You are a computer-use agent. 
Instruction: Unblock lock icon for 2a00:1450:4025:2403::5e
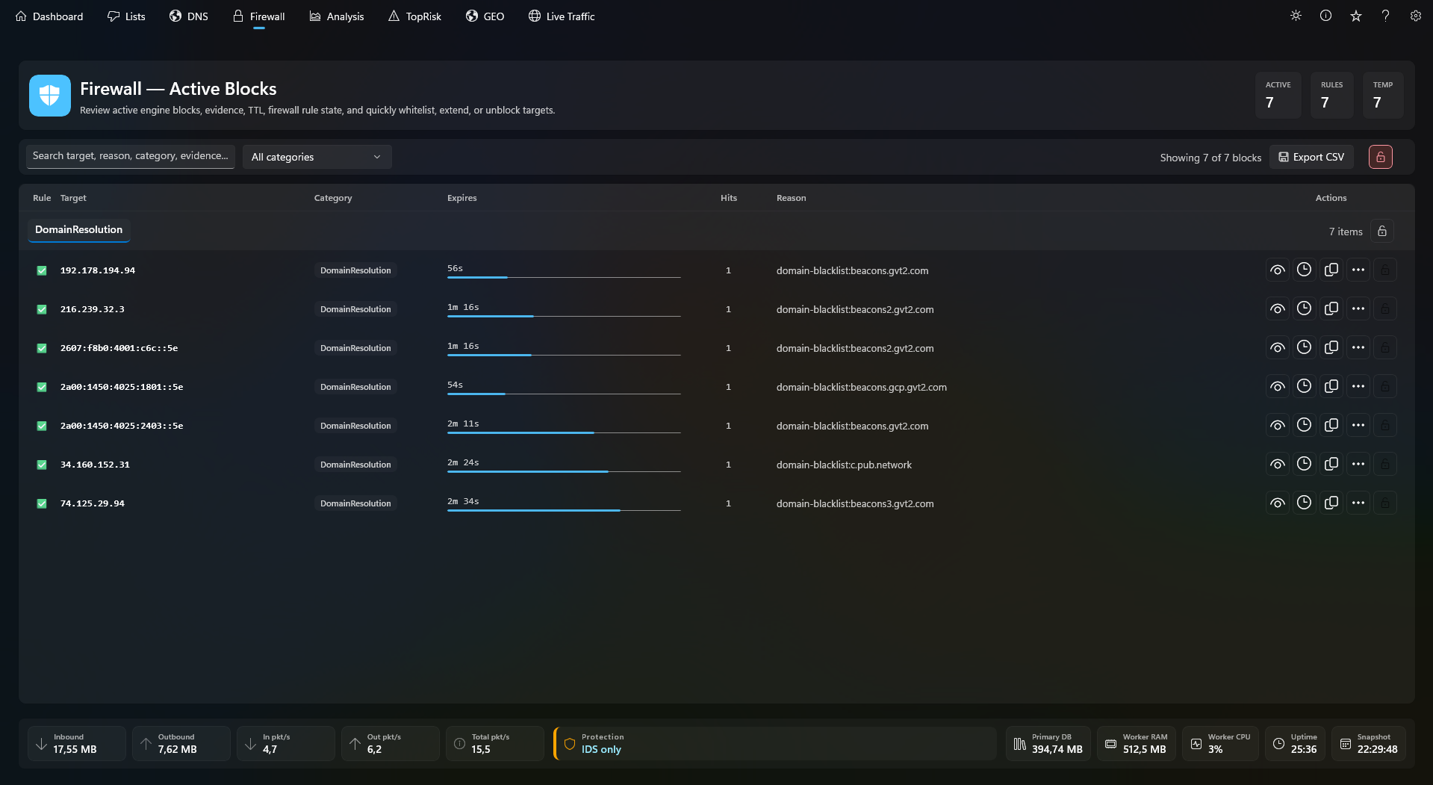click(x=1385, y=425)
